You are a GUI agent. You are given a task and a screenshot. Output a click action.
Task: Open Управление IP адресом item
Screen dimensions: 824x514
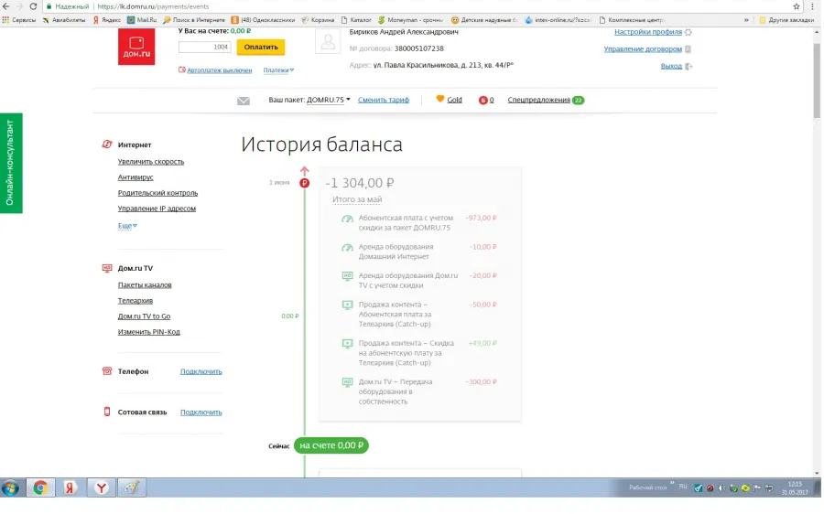click(x=157, y=209)
